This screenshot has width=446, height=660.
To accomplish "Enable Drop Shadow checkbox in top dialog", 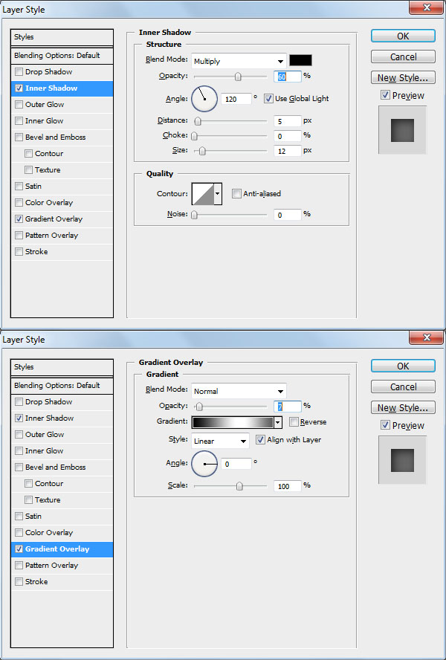I will coord(19,71).
